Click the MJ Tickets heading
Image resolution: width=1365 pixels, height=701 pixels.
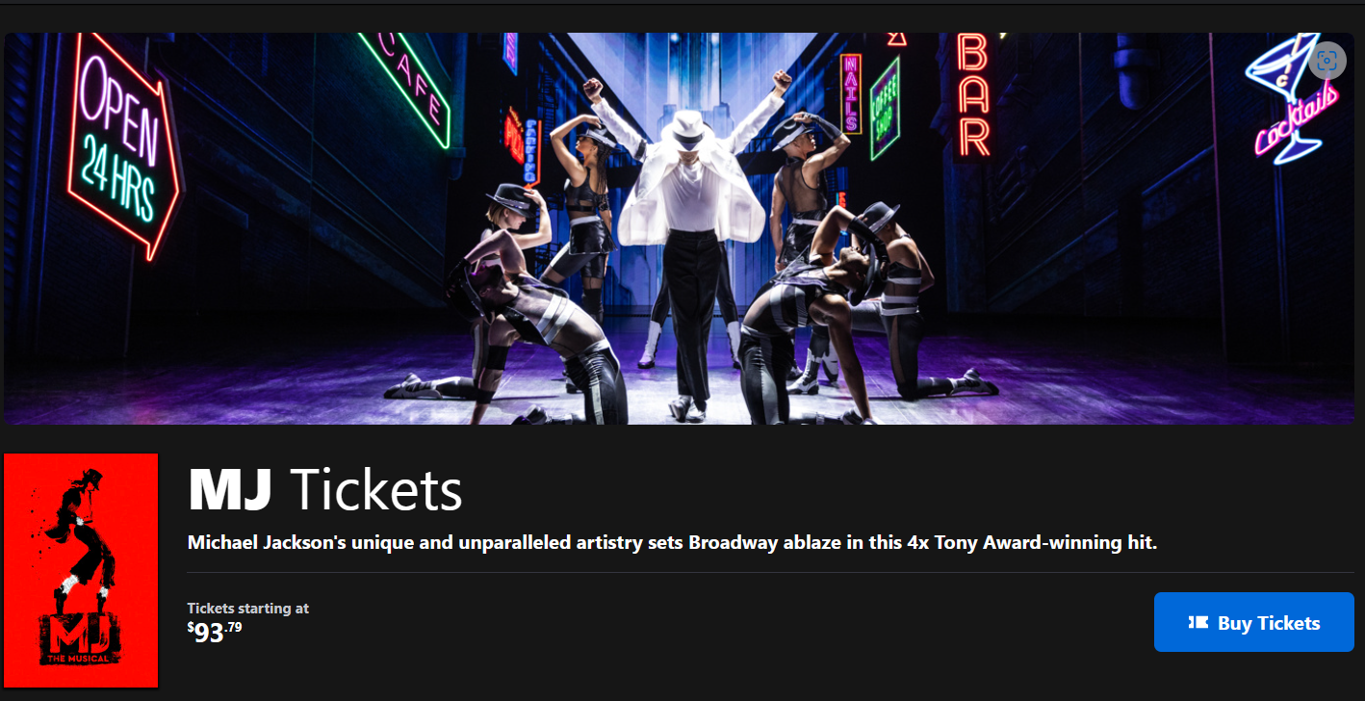(x=325, y=489)
